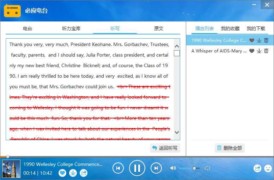Switch to the 播放列表 tab
The width and height of the screenshot is (274, 180).
(x=205, y=28)
